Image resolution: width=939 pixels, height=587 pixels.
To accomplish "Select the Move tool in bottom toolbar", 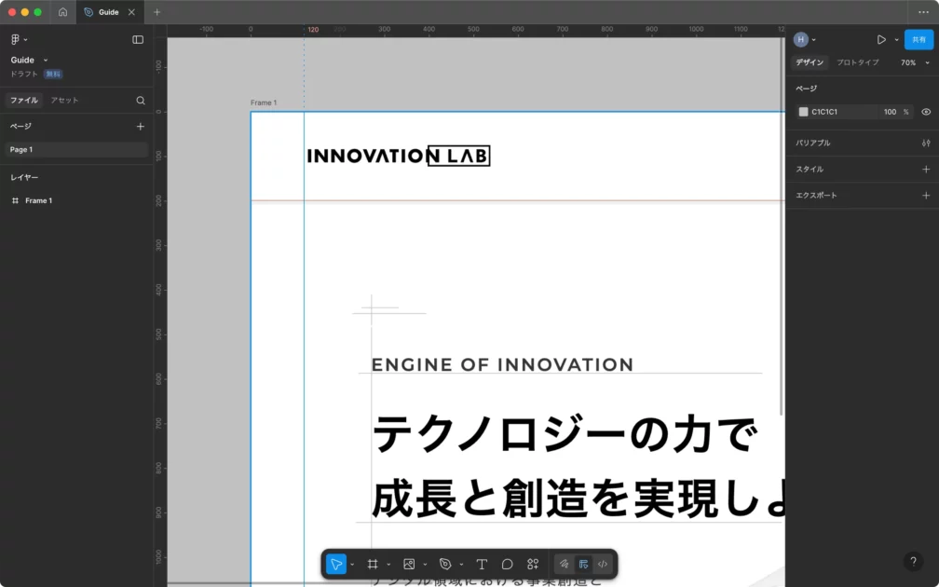I will (x=336, y=564).
